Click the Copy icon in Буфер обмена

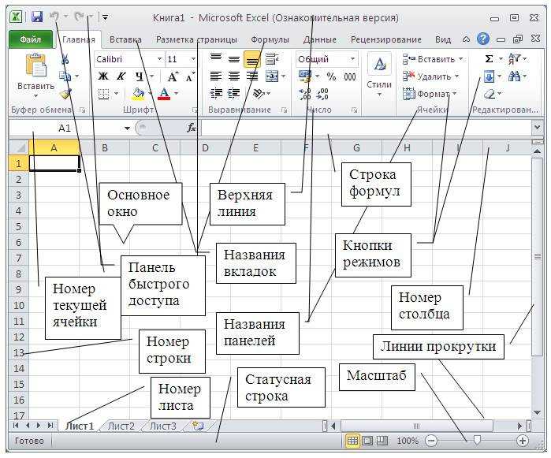[x=65, y=76]
